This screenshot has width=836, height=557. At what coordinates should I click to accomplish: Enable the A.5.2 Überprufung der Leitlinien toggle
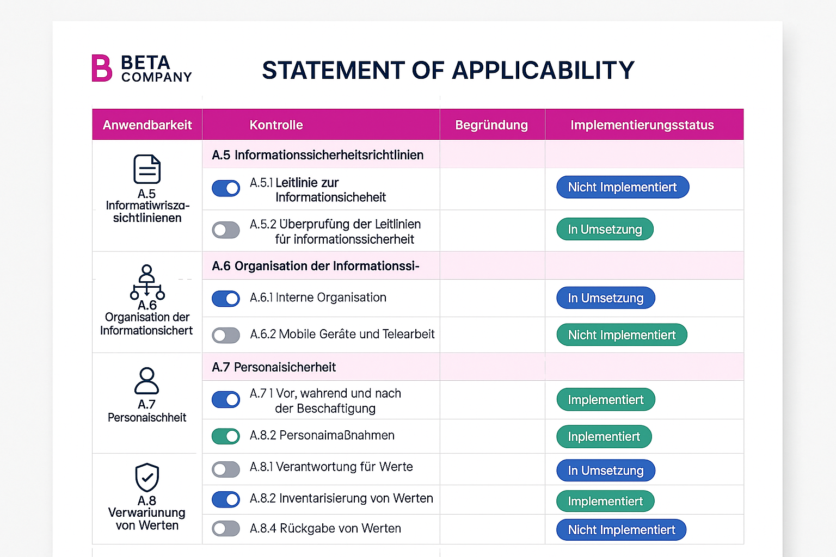pyautogui.click(x=225, y=230)
